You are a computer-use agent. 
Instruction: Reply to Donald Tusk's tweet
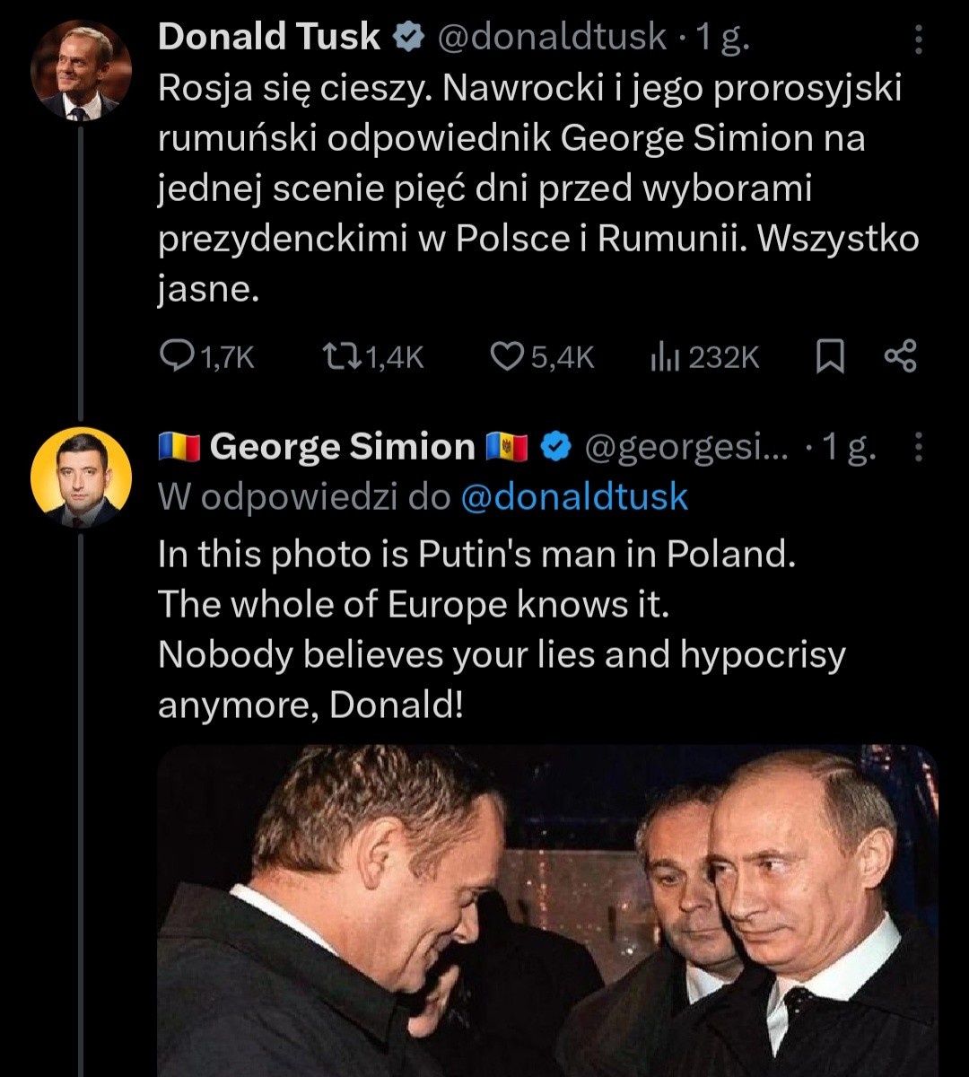coord(172,358)
